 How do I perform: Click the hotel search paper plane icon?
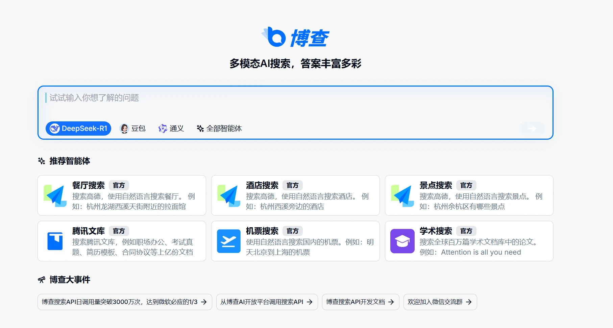pos(229,195)
